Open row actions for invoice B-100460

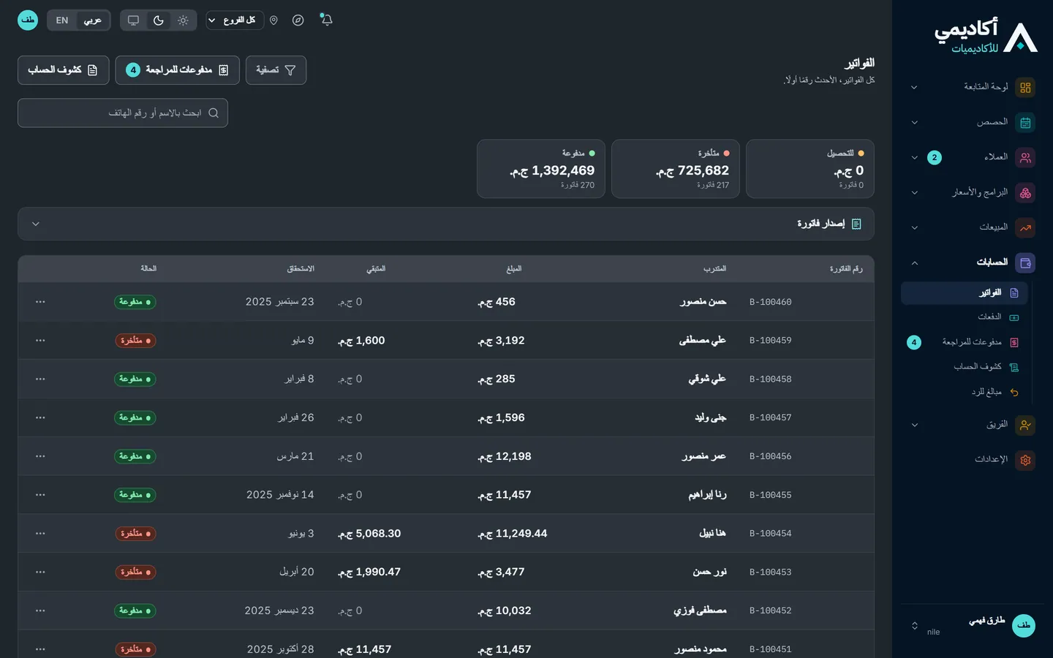click(x=40, y=302)
